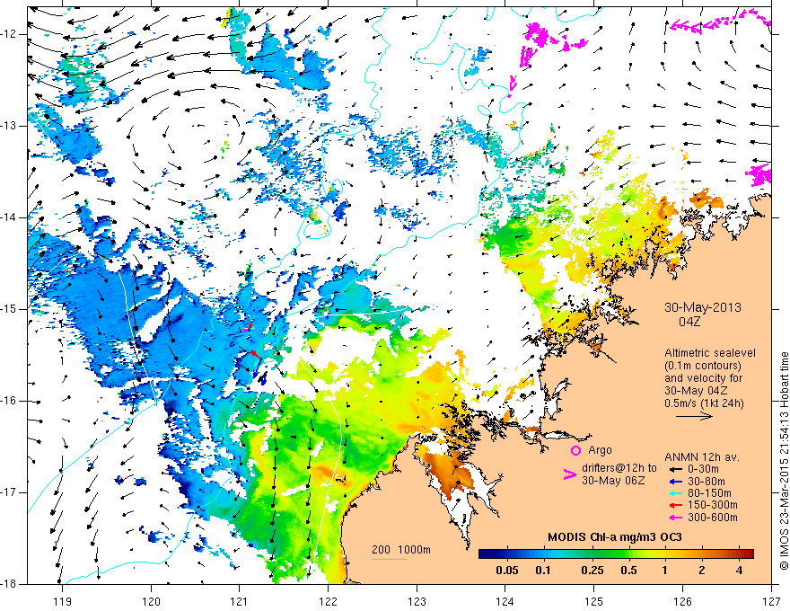The width and height of the screenshot is (790, 611).
Task: Click longitude label 119 on bottom axis
Action: click(x=63, y=601)
